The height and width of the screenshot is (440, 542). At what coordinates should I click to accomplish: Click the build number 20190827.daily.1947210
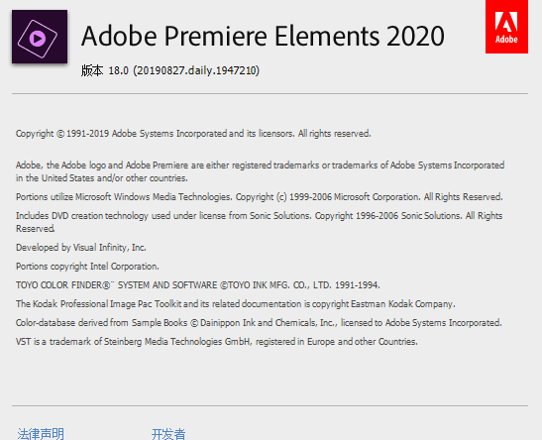tap(196, 70)
